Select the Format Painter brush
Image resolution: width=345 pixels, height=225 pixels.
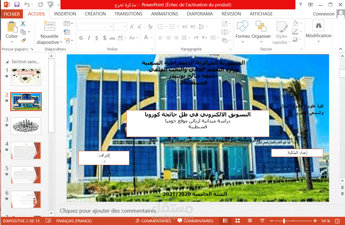pos(23,40)
